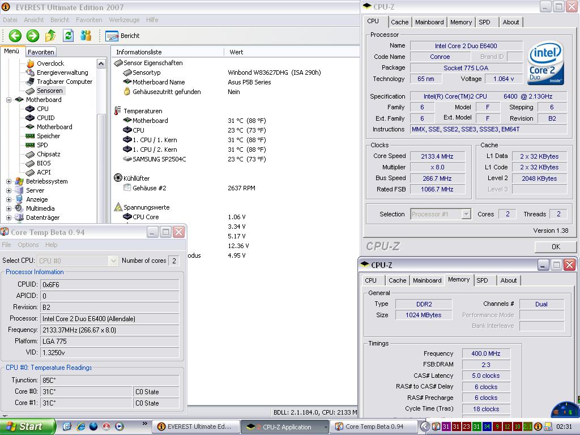
Task: Select Sensoren in the EVEREST tree
Action: click(50, 91)
